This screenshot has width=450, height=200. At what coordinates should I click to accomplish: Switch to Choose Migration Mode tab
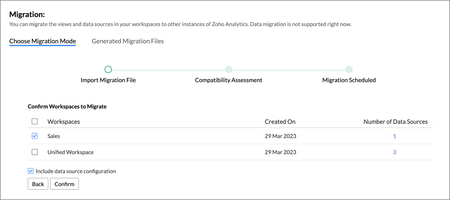pos(43,41)
